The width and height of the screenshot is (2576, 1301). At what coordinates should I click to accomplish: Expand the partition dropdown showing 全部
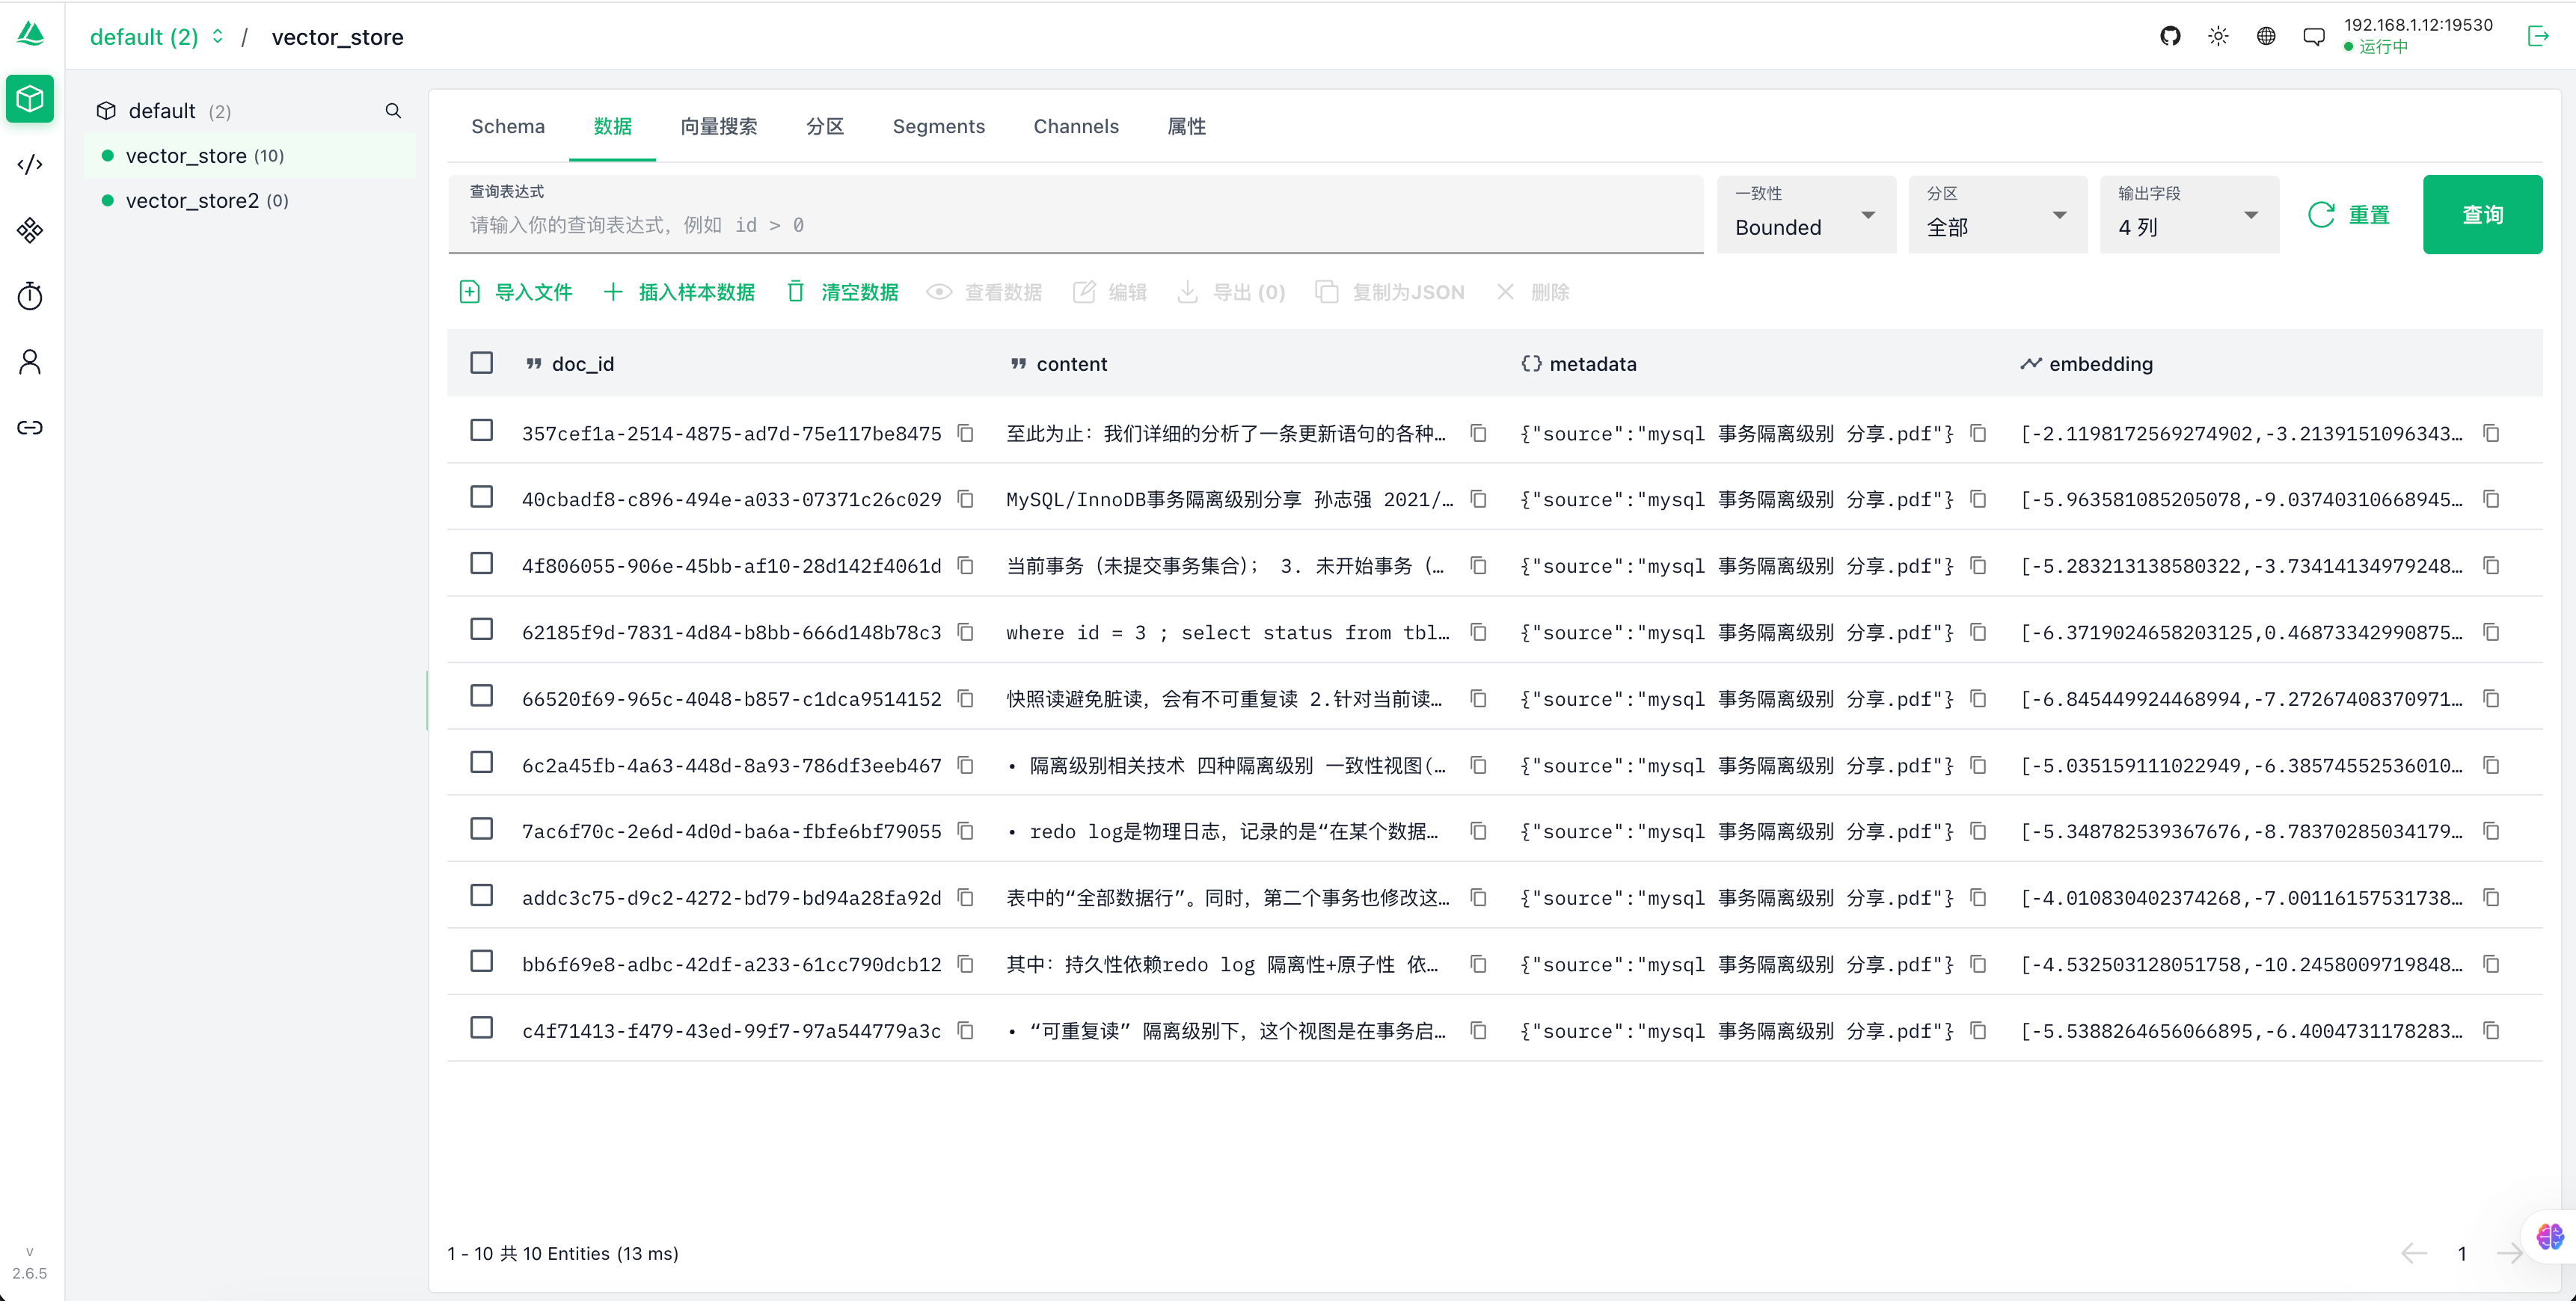pyautogui.click(x=1996, y=215)
